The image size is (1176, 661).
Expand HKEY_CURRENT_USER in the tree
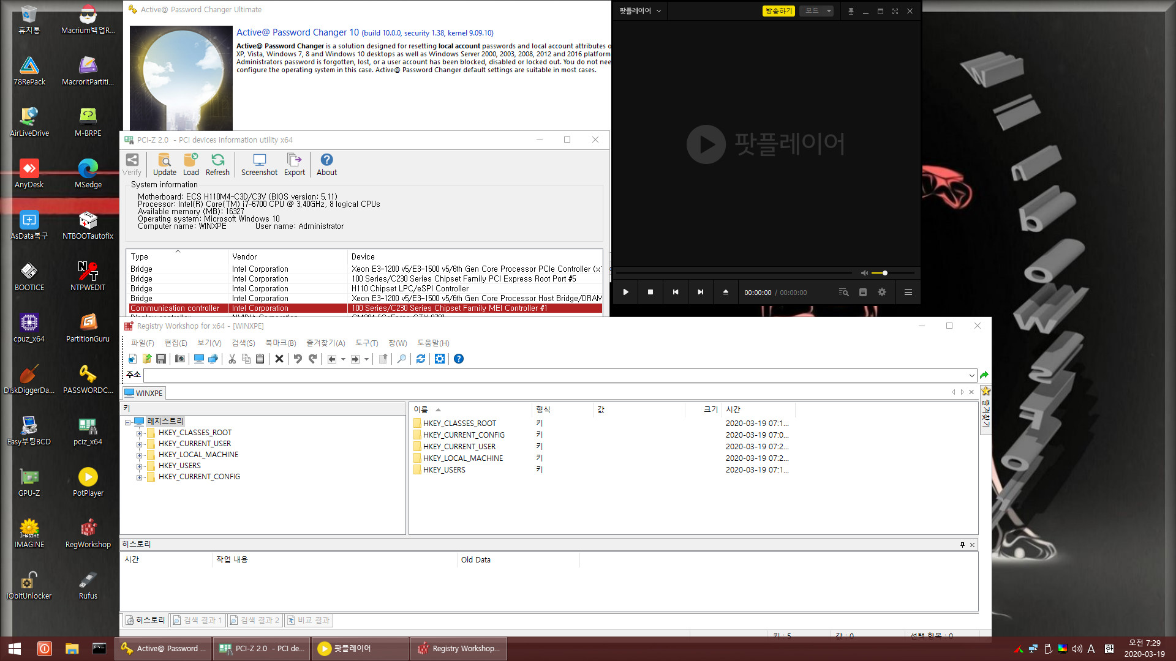point(139,444)
